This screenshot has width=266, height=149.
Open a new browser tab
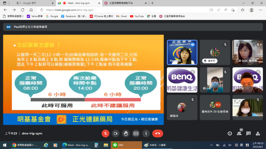[152, 3]
